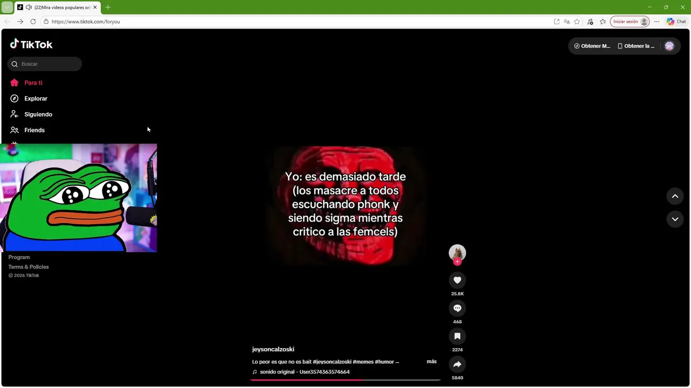Viewport: 691px width, 388px height.
Task: Click Iniciar sesión browser button
Action: pos(629,22)
